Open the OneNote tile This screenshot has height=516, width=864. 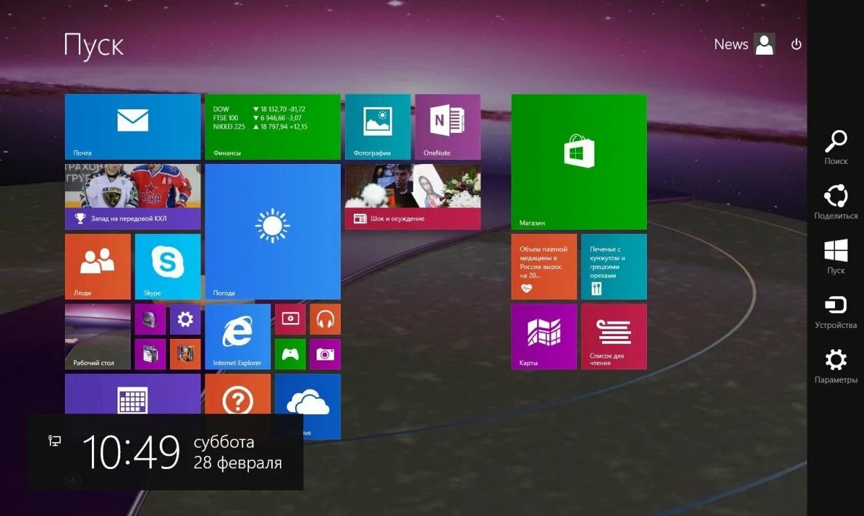(447, 127)
